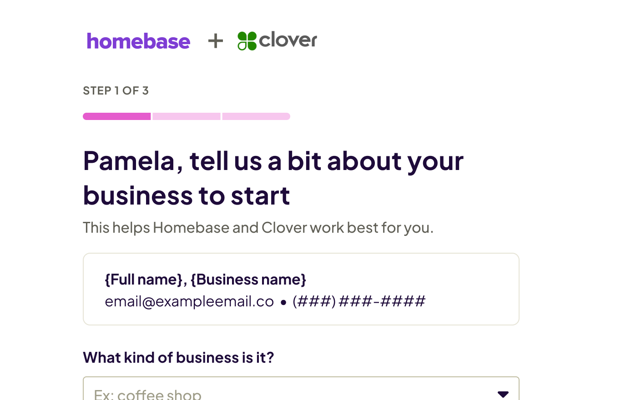
Task: Click the "business to start" heading line
Action: [x=187, y=196]
